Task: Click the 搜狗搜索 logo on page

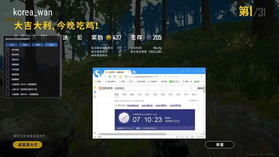Action: click(105, 88)
